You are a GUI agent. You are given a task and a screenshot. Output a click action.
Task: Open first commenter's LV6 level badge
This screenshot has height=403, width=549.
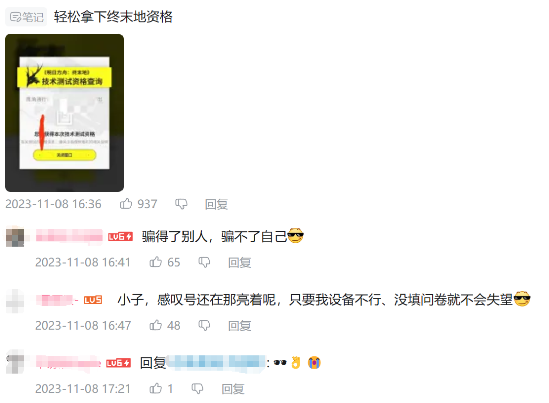click(120, 237)
